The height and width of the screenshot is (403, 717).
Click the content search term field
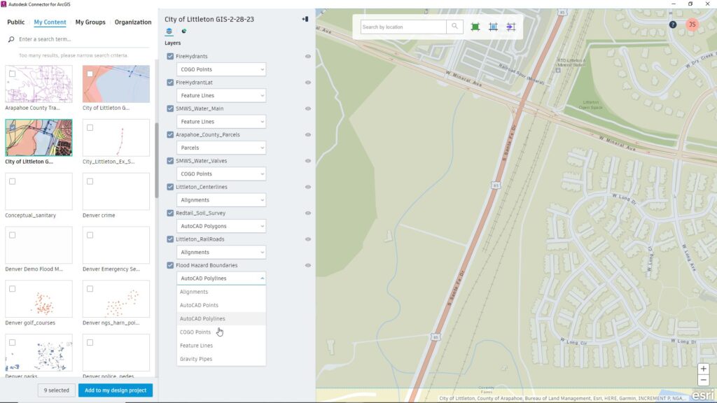(83, 39)
